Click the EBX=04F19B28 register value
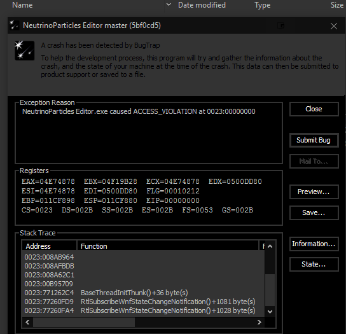This screenshot has height=334, width=346. pos(110,181)
